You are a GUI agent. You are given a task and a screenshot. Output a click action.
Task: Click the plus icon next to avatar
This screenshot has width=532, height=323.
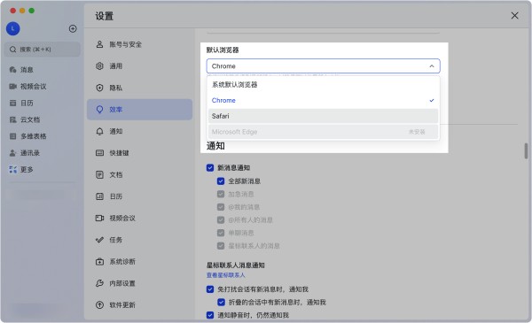(x=73, y=29)
